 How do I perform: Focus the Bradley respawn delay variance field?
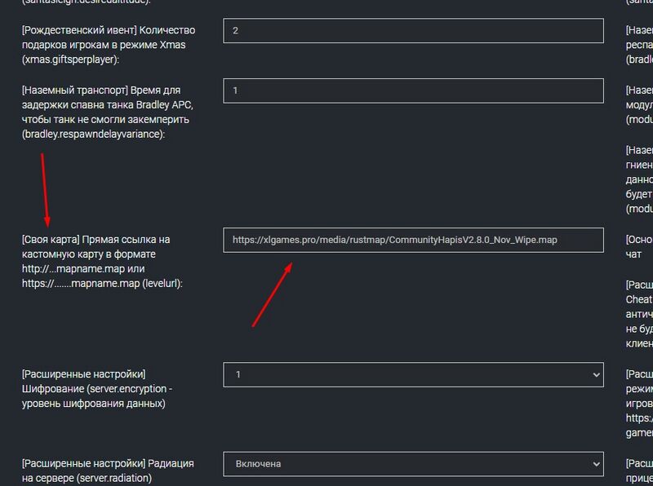pyautogui.click(x=412, y=91)
